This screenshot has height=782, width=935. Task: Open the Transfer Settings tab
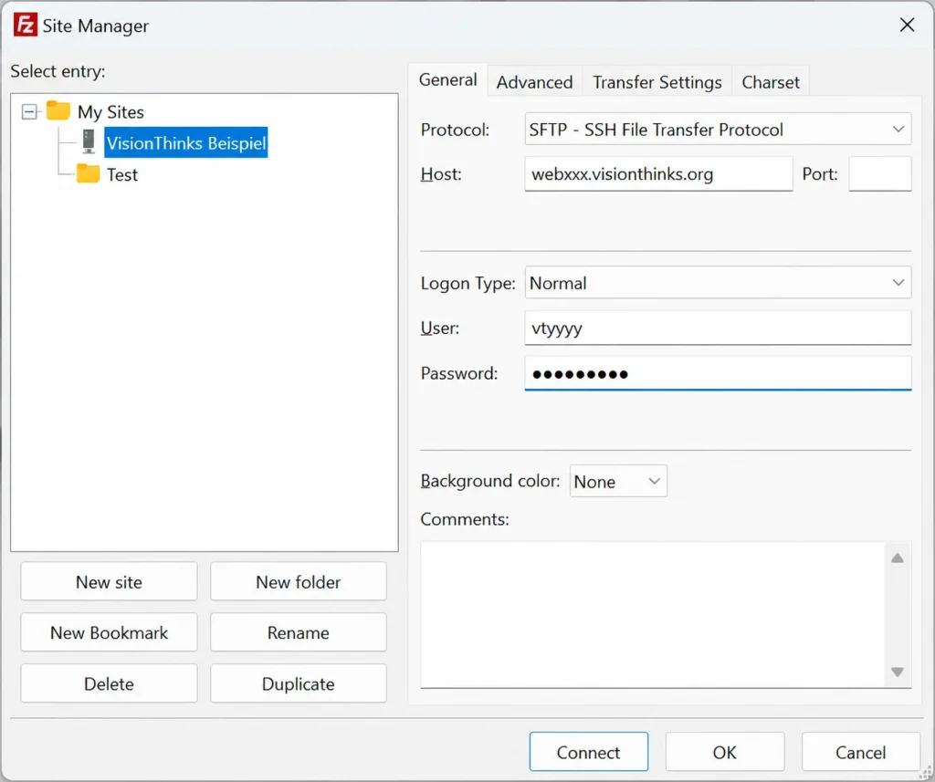(x=657, y=81)
